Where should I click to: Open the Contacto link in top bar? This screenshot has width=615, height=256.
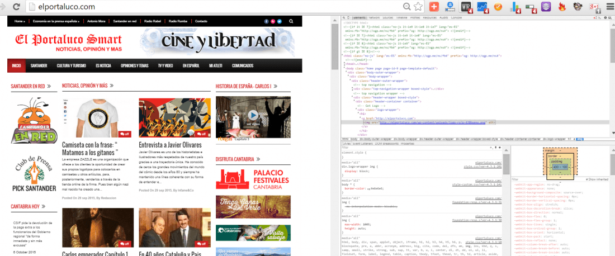tap(201, 21)
